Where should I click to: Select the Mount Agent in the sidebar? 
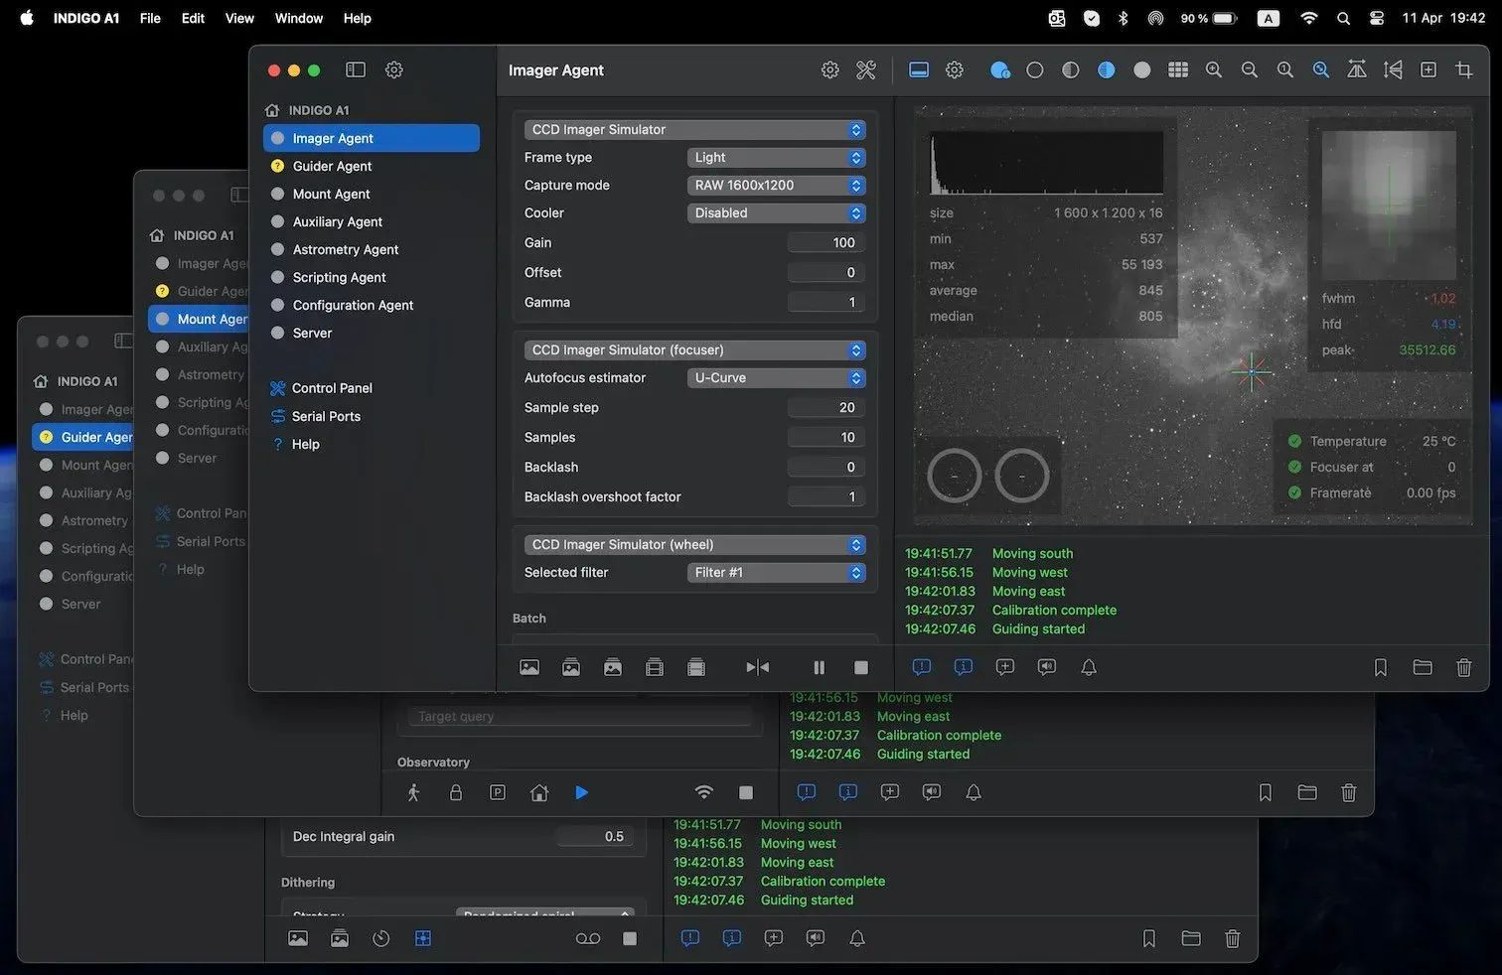click(330, 194)
